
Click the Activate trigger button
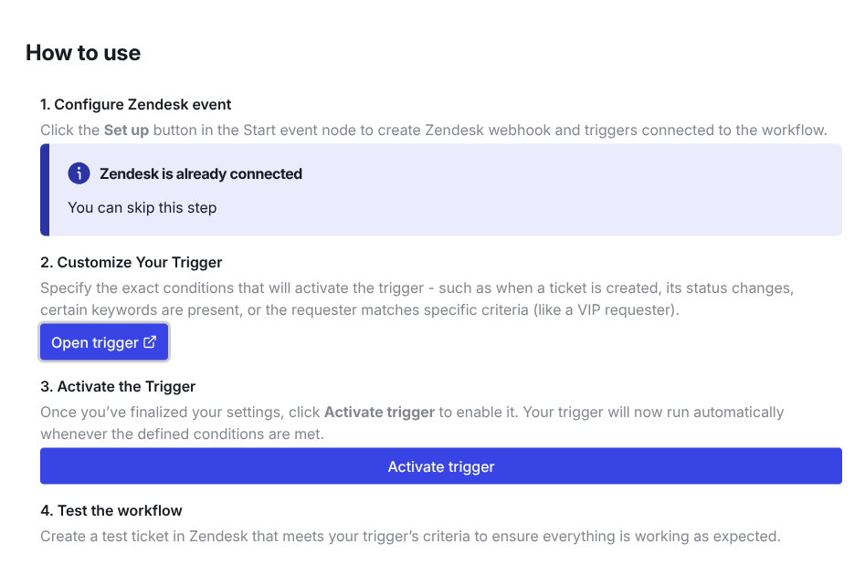(x=441, y=465)
